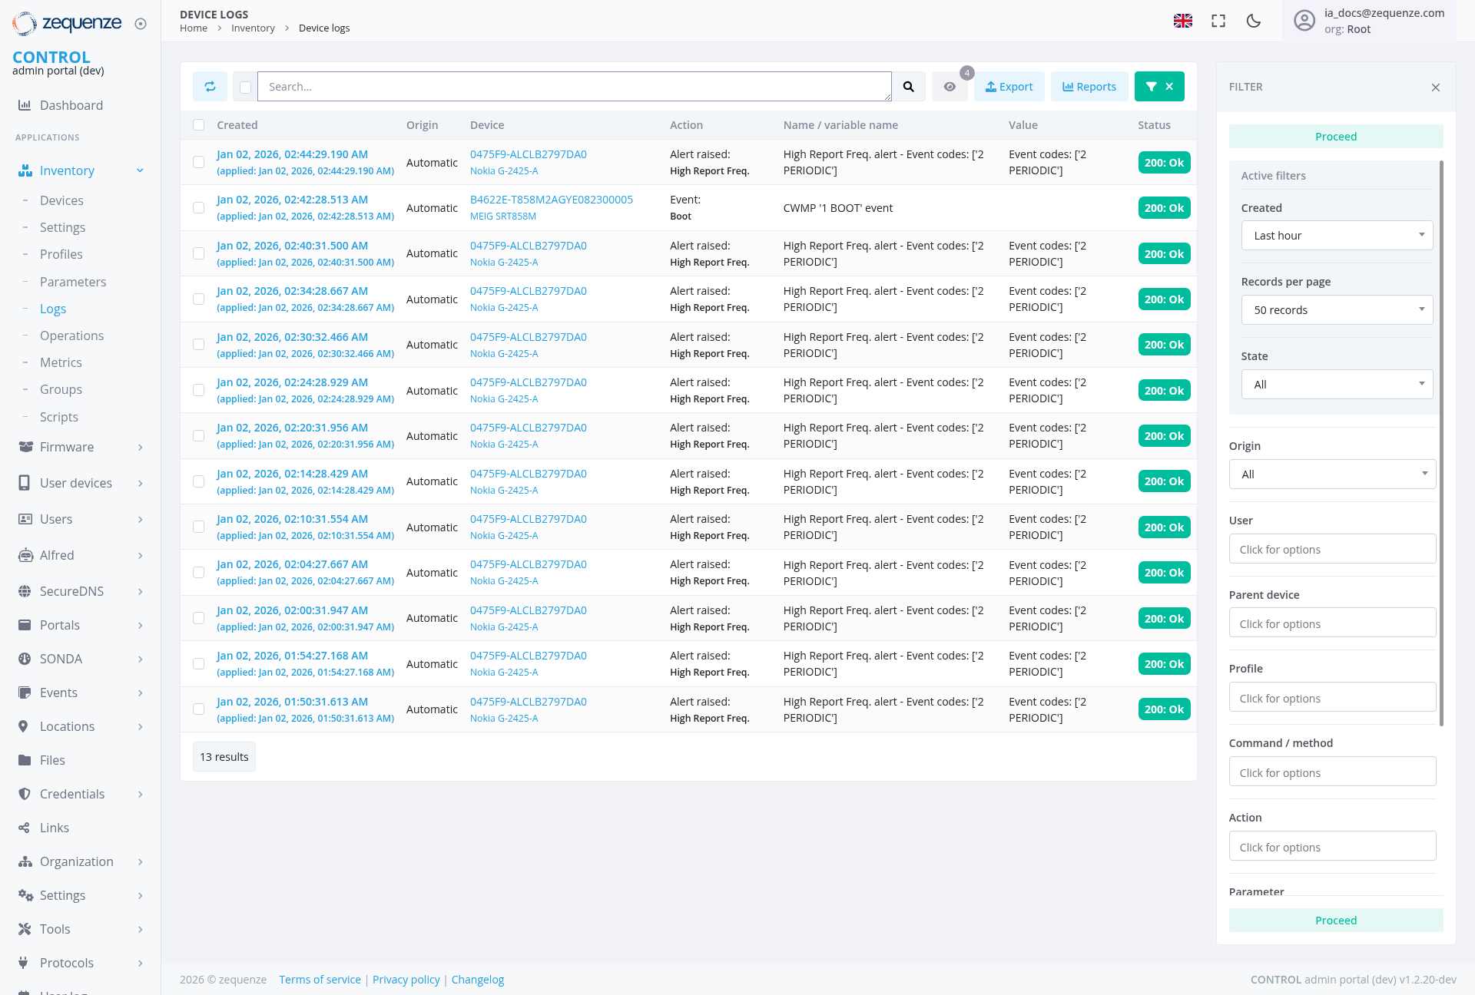Click the Search input field
The width and height of the screenshot is (1475, 995).
(575, 86)
